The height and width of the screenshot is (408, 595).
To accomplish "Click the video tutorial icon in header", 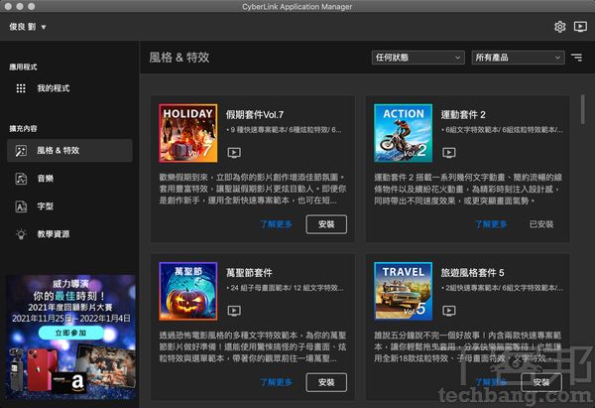I will [580, 27].
